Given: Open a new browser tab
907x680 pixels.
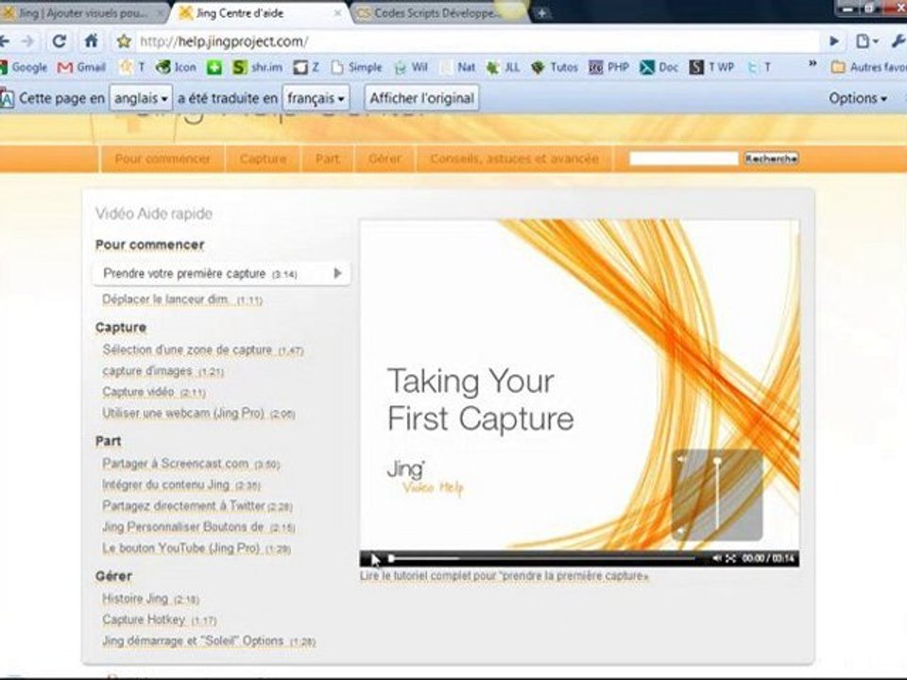Looking at the screenshot, I should [x=541, y=13].
